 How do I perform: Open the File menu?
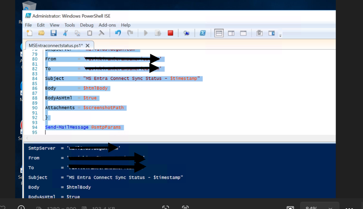pyautogui.click(x=28, y=25)
